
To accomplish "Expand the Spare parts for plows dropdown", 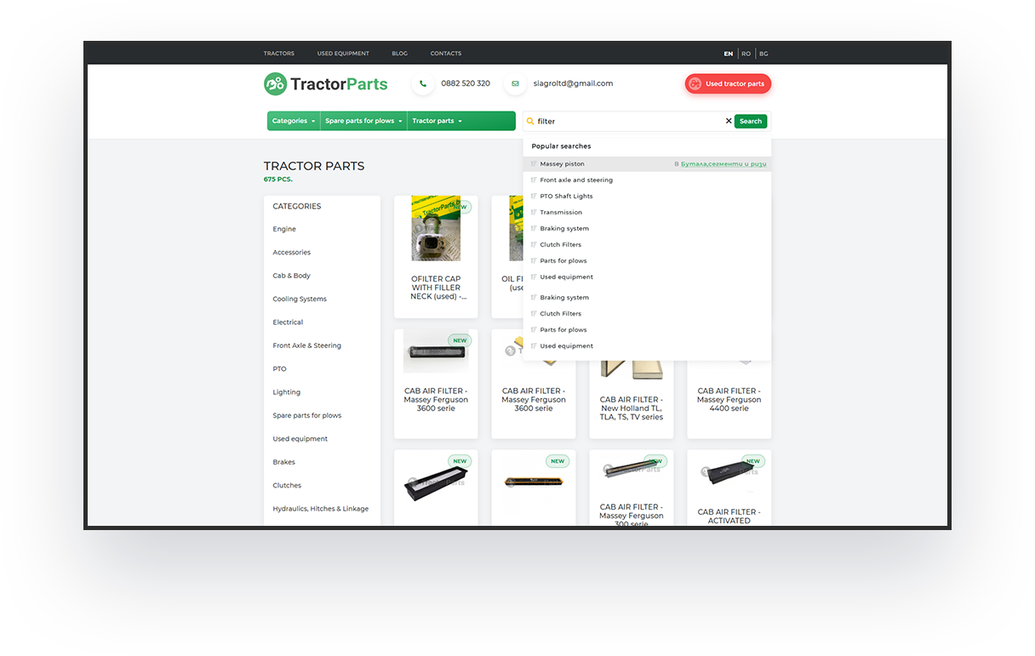I will (x=363, y=121).
